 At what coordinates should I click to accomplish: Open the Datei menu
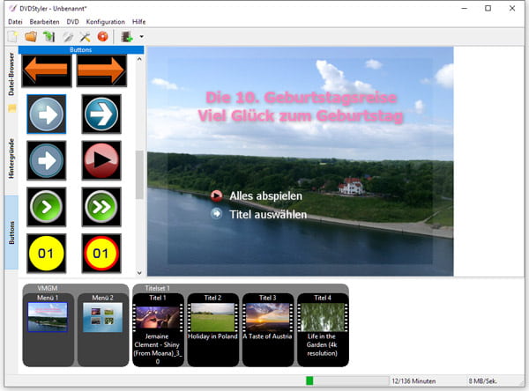pyautogui.click(x=15, y=21)
